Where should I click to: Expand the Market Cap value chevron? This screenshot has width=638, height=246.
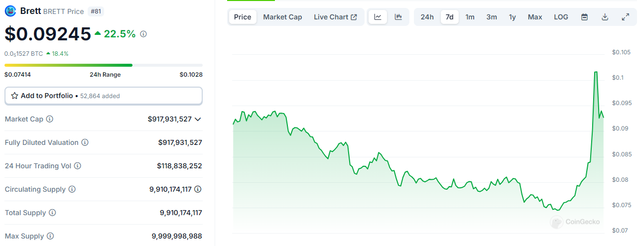[198, 119]
